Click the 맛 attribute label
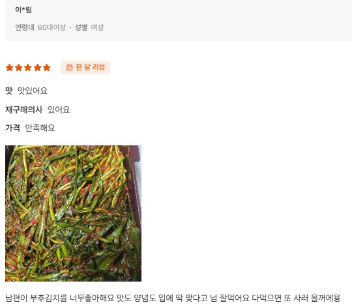This screenshot has height=307, width=352. pyautogui.click(x=9, y=91)
